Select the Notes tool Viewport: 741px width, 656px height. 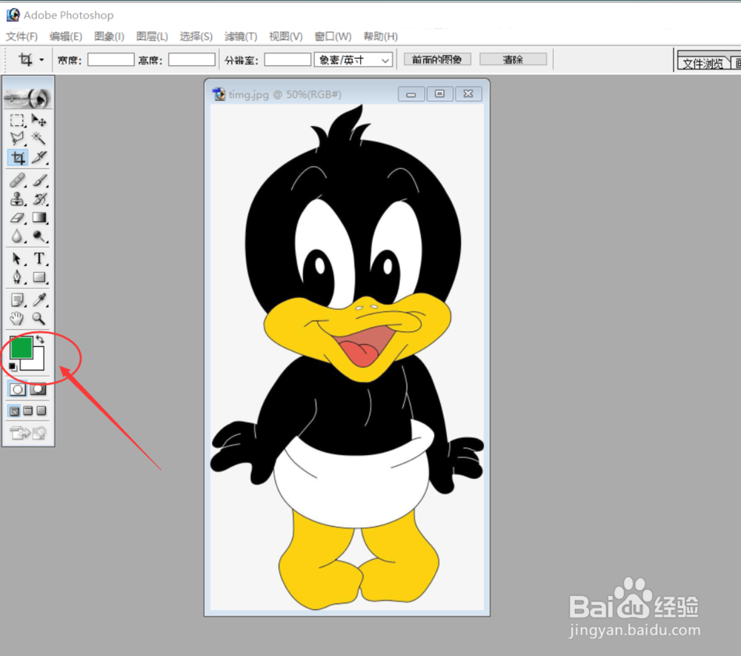pos(18,299)
